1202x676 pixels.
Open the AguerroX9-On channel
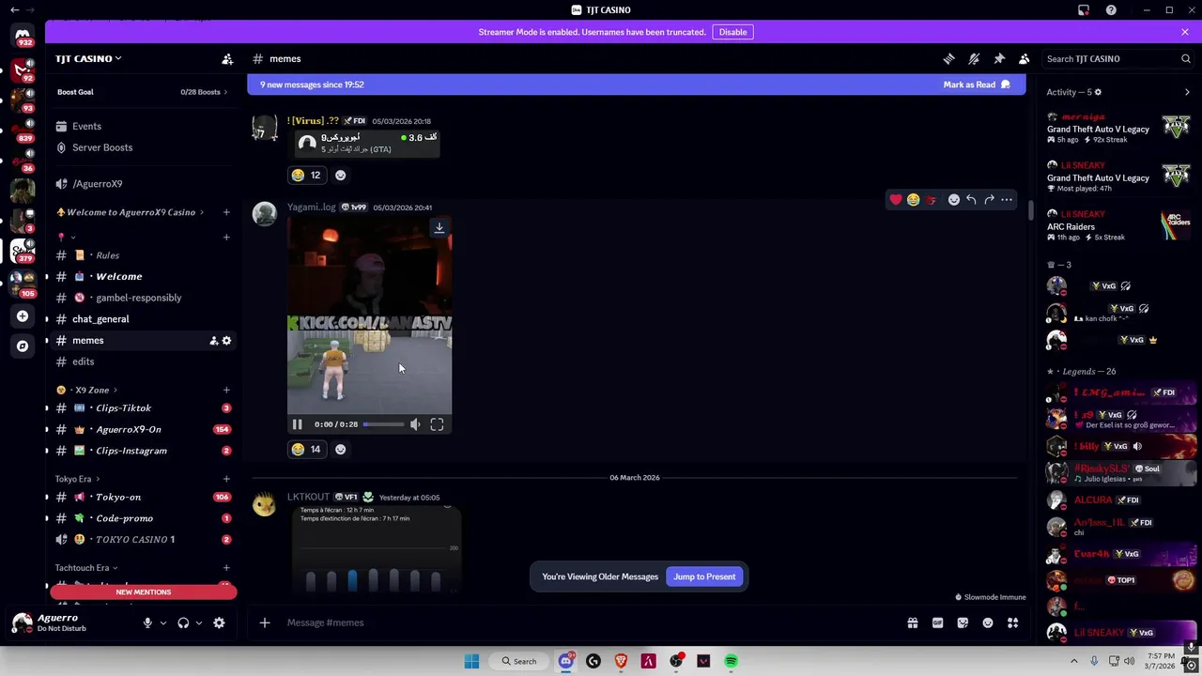(x=128, y=429)
